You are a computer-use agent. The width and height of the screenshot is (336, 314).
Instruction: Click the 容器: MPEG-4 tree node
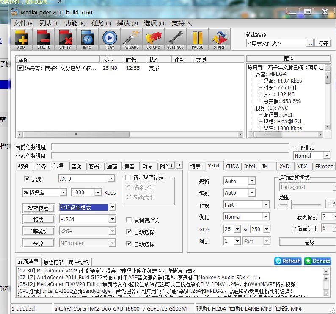click(x=271, y=74)
